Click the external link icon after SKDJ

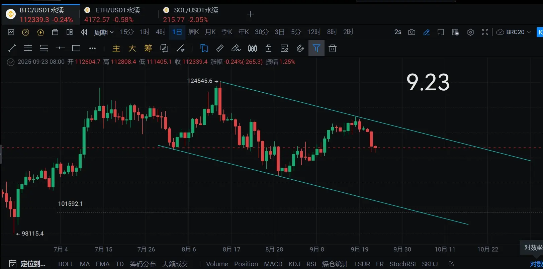point(451,264)
